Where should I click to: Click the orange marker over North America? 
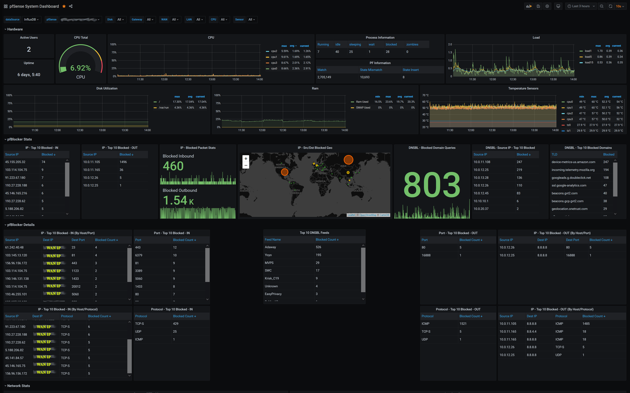(x=285, y=172)
